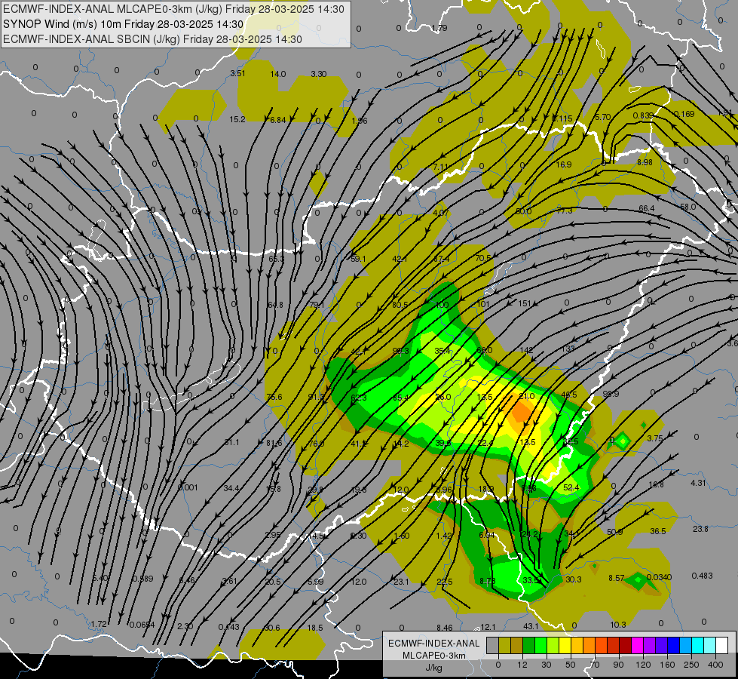
Task: Select the map value '3.51'
Action: [237, 73]
